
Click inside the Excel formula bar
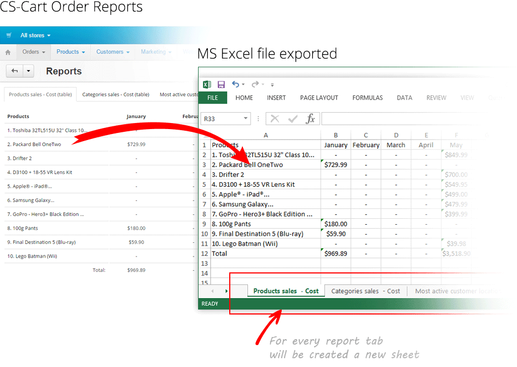399,119
